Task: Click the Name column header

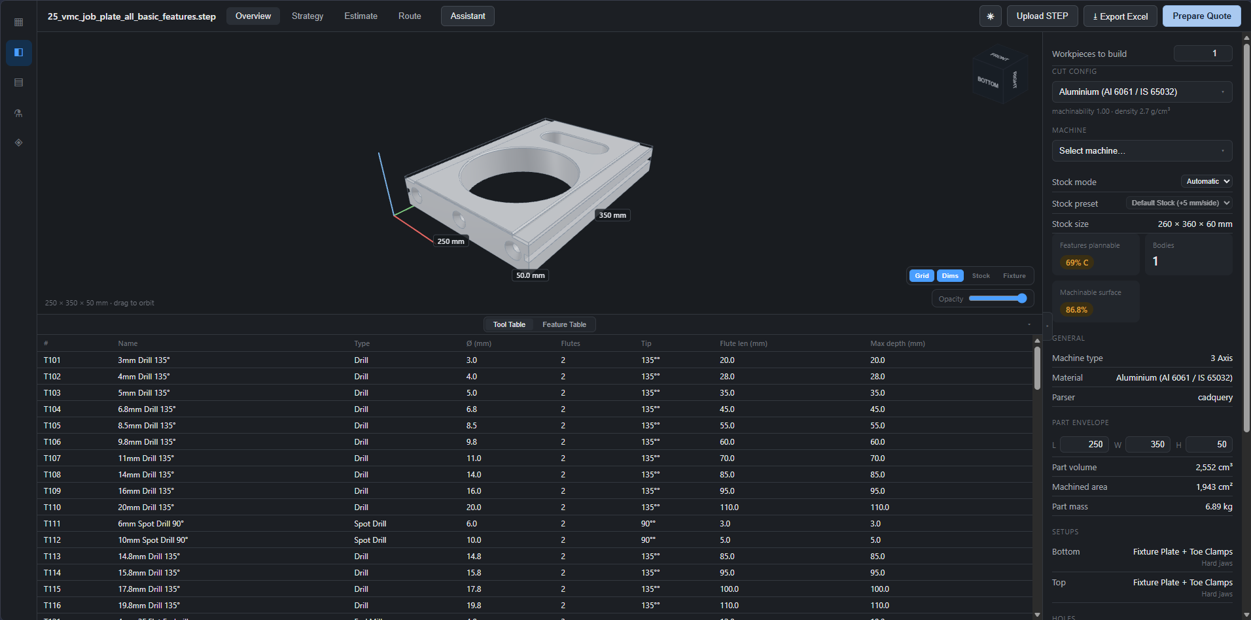Action: (128, 343)
